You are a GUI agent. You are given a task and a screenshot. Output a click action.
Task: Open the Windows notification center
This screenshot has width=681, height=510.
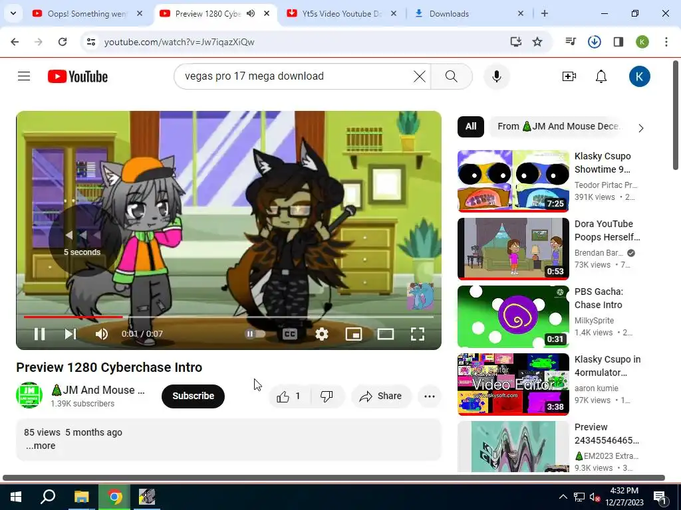coord(660,497)
